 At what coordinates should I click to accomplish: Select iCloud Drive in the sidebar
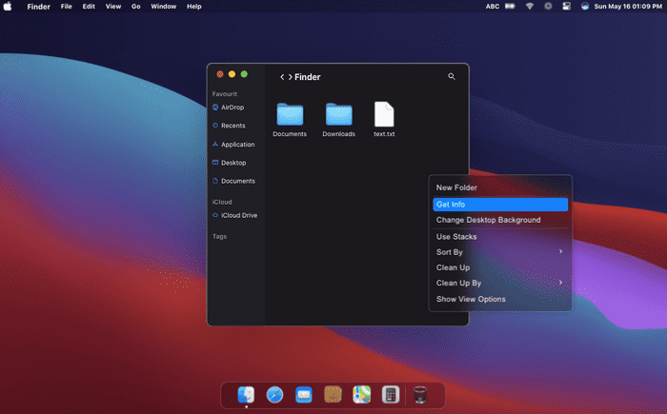click(x=238, y=215)
